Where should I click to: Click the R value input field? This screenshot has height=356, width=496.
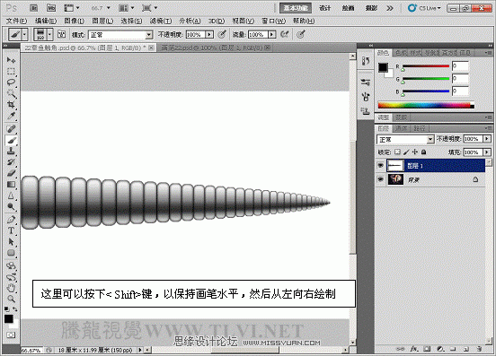pyautogui.click(x=460, y=66)
